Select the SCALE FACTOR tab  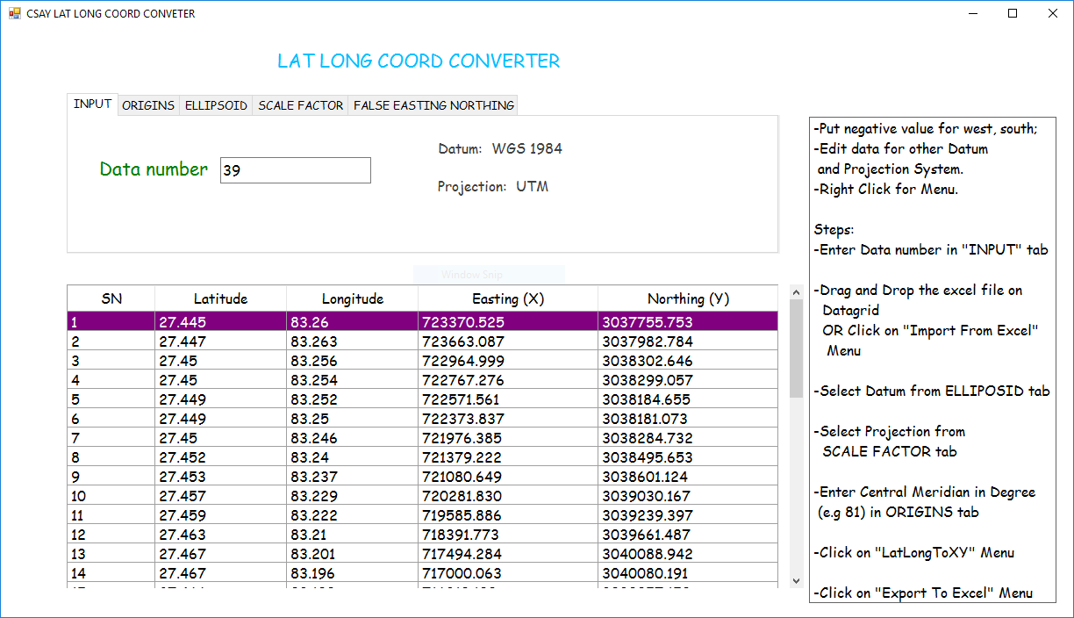[x=300, y=105]
